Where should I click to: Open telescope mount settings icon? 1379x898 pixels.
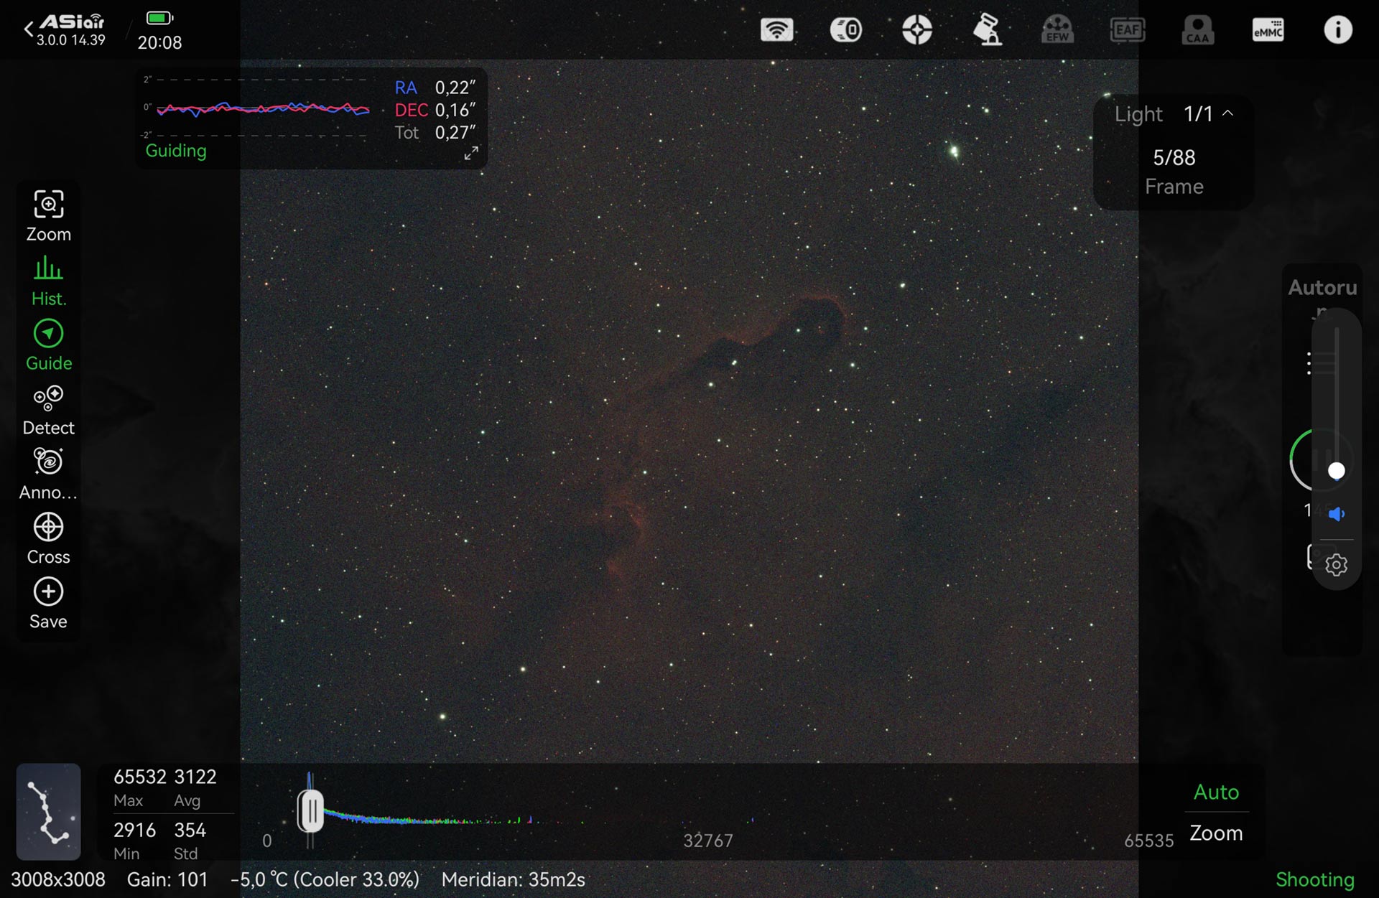(988, 30)
